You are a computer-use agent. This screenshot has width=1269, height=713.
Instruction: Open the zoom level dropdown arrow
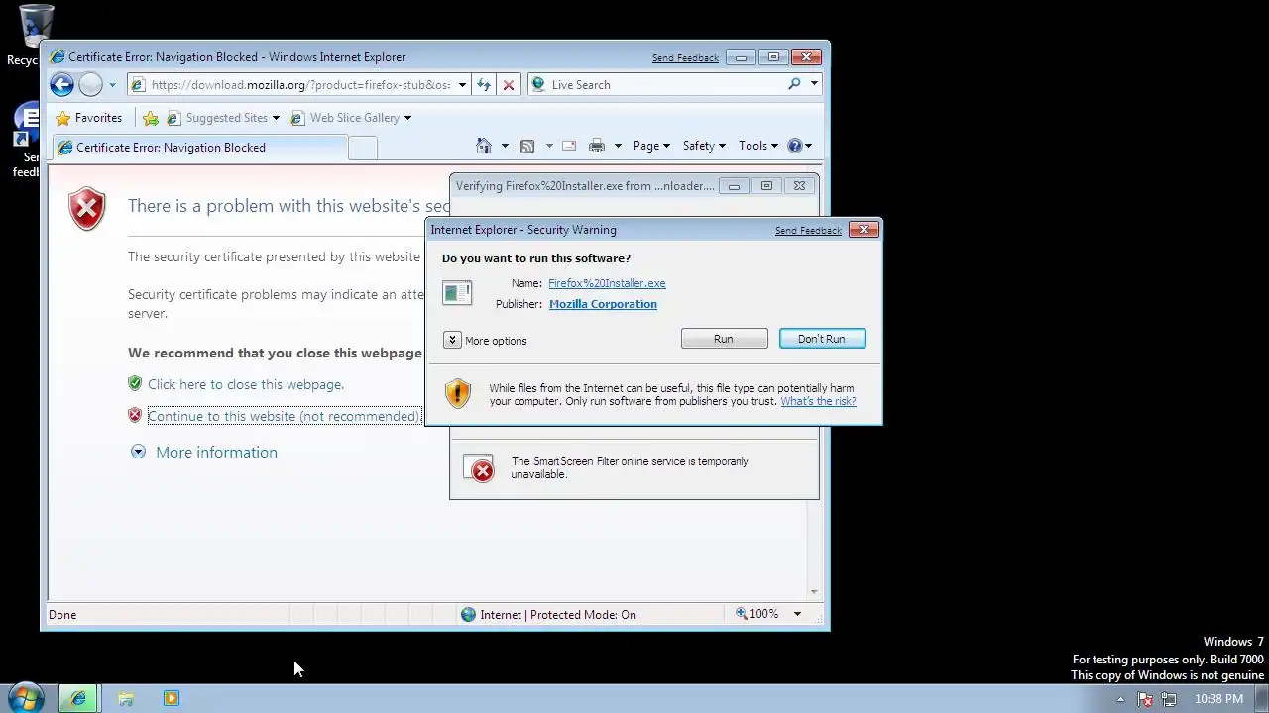tap(797, 614)
